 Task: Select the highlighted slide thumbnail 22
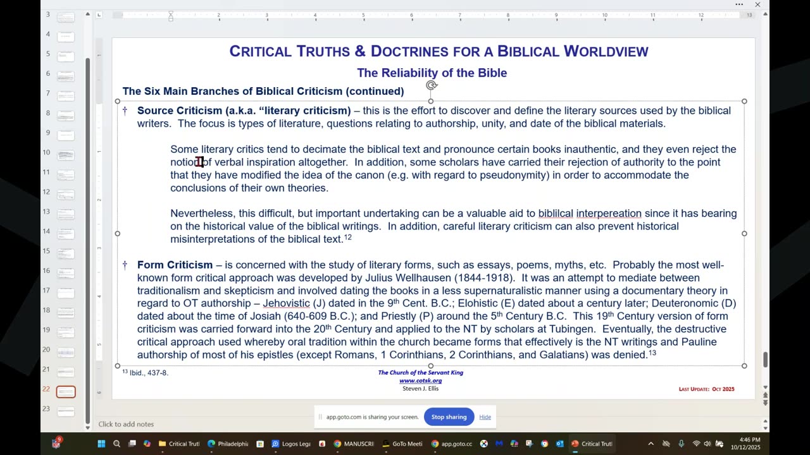pos(66,392)
